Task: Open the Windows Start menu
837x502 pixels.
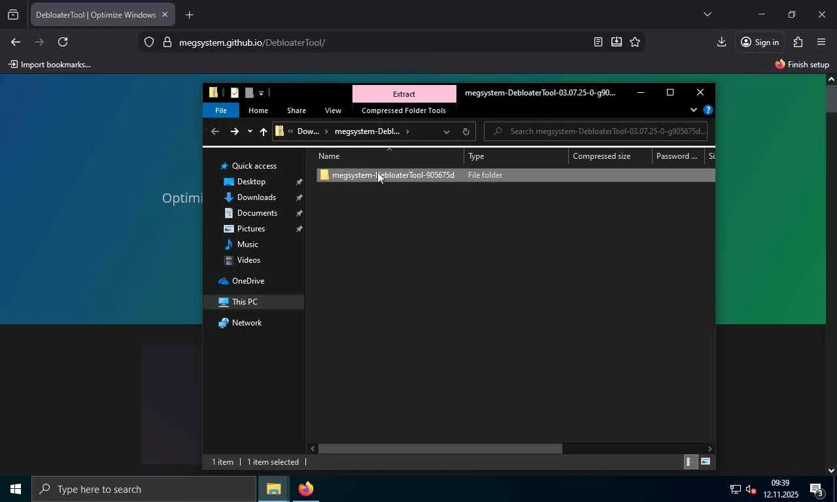Action: (x=16, y=489)
